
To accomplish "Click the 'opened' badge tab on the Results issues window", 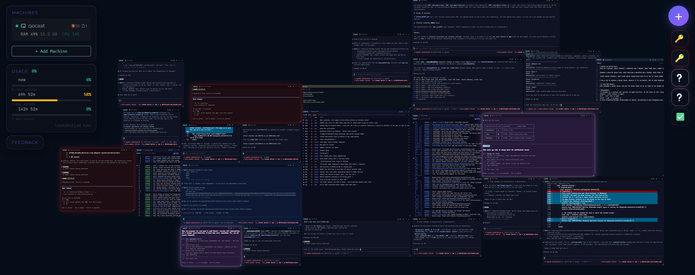I will (306, 112).
